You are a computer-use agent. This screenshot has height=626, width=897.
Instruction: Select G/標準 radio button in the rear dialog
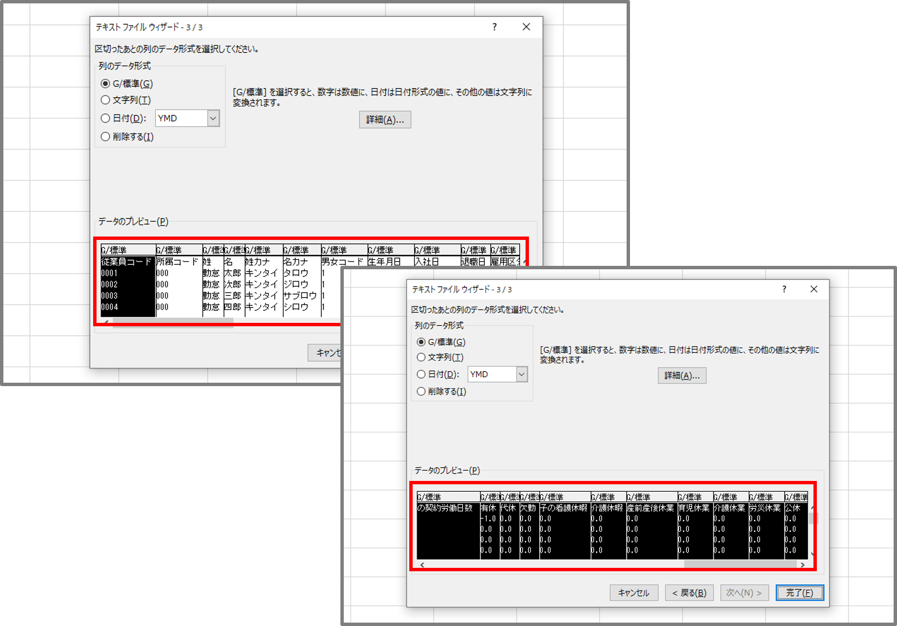pyautogui.click(x=106, y=84)
